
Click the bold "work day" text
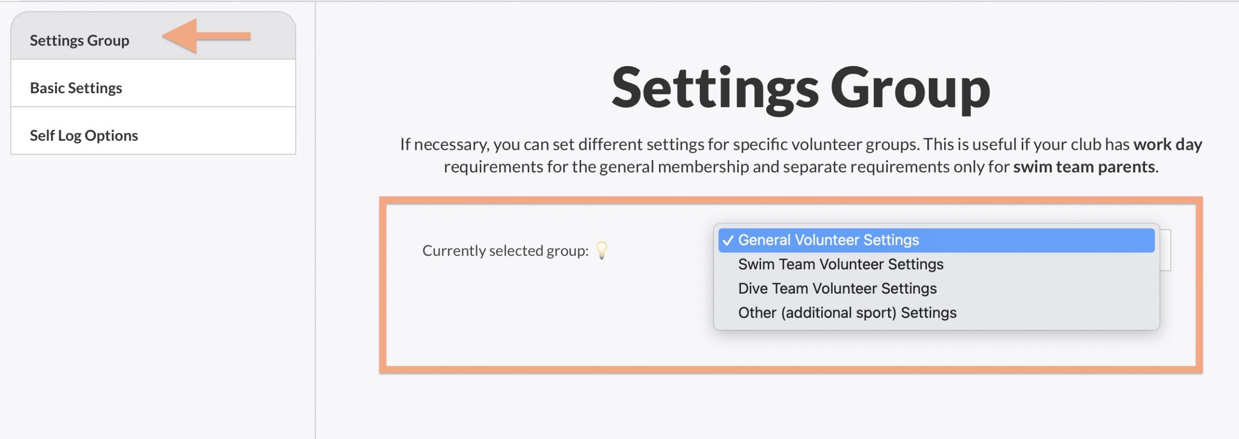coord(1167,144)
